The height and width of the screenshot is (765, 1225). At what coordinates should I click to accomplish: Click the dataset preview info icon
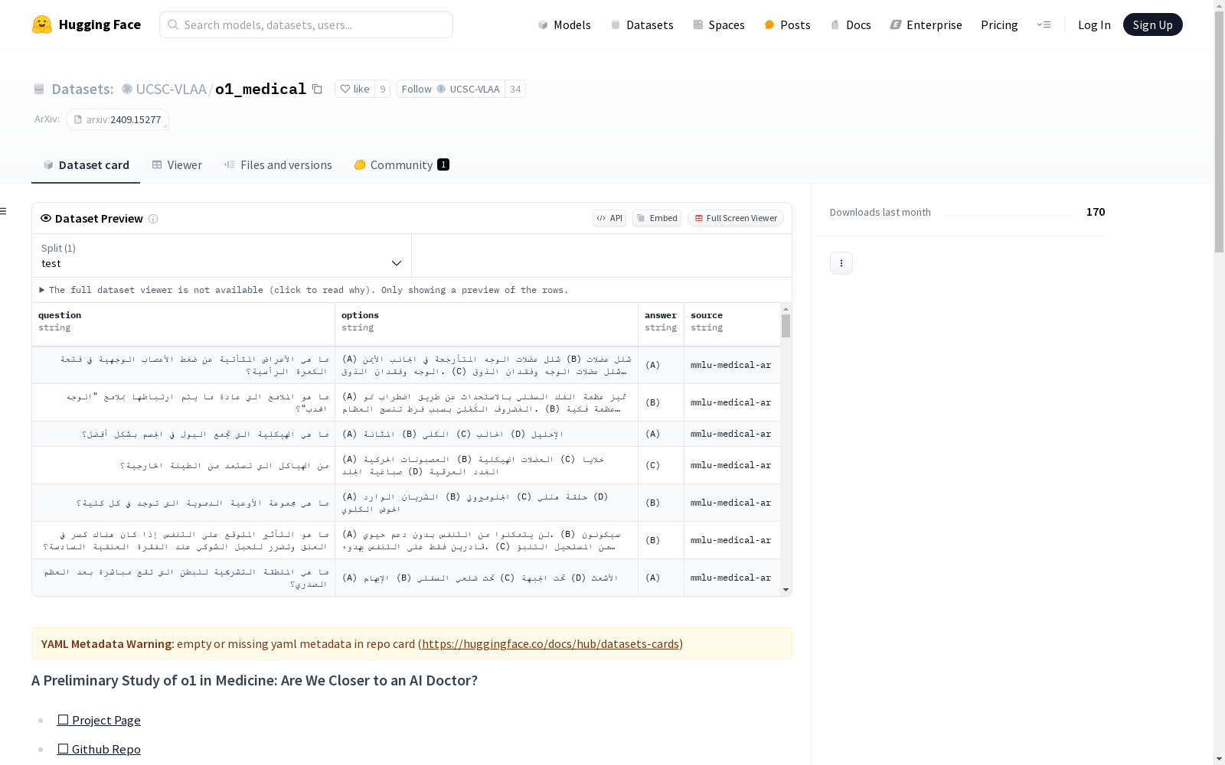(153, 219)
